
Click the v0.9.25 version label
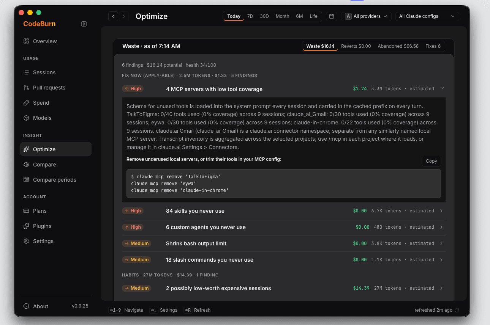[80, 306]
